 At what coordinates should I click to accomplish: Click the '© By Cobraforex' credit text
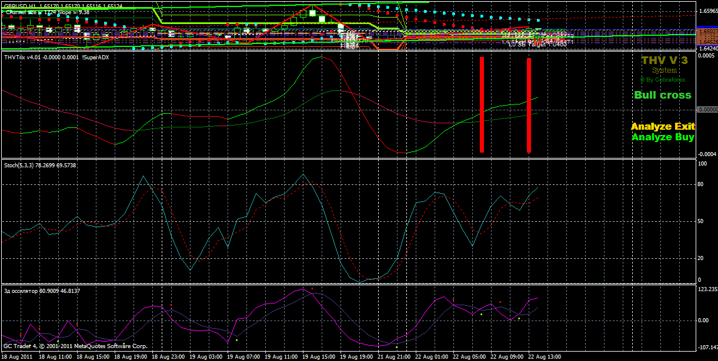(x=663, y=79)
